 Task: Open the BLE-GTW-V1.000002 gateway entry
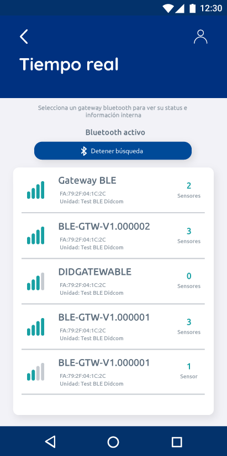[x=113, y=235]
